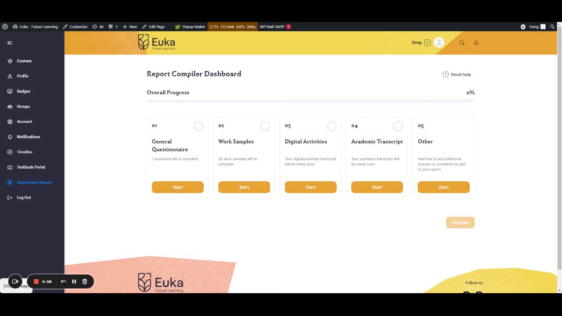Screen dimensions: 562x316
Task: Click the Groups people icon
Action: (x=10, y=107)
